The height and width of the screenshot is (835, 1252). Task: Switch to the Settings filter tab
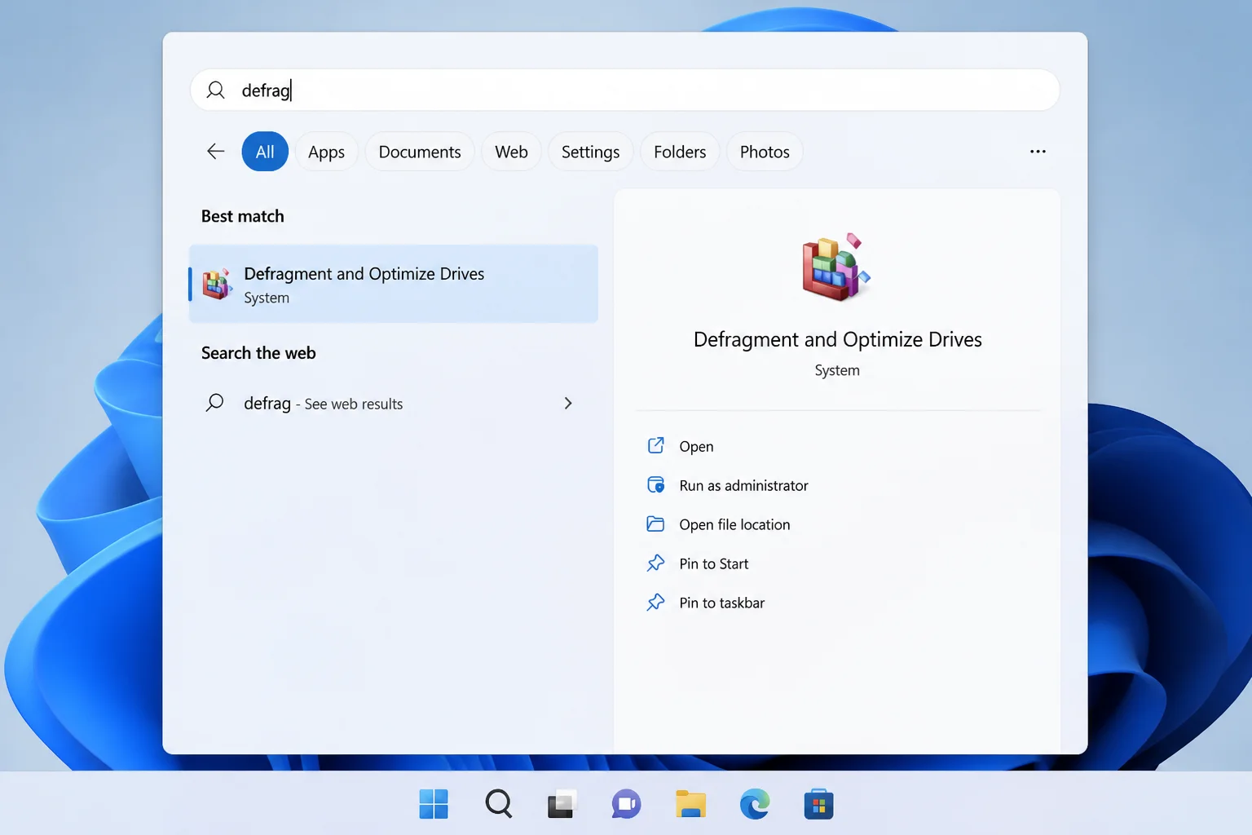(590, 152)
